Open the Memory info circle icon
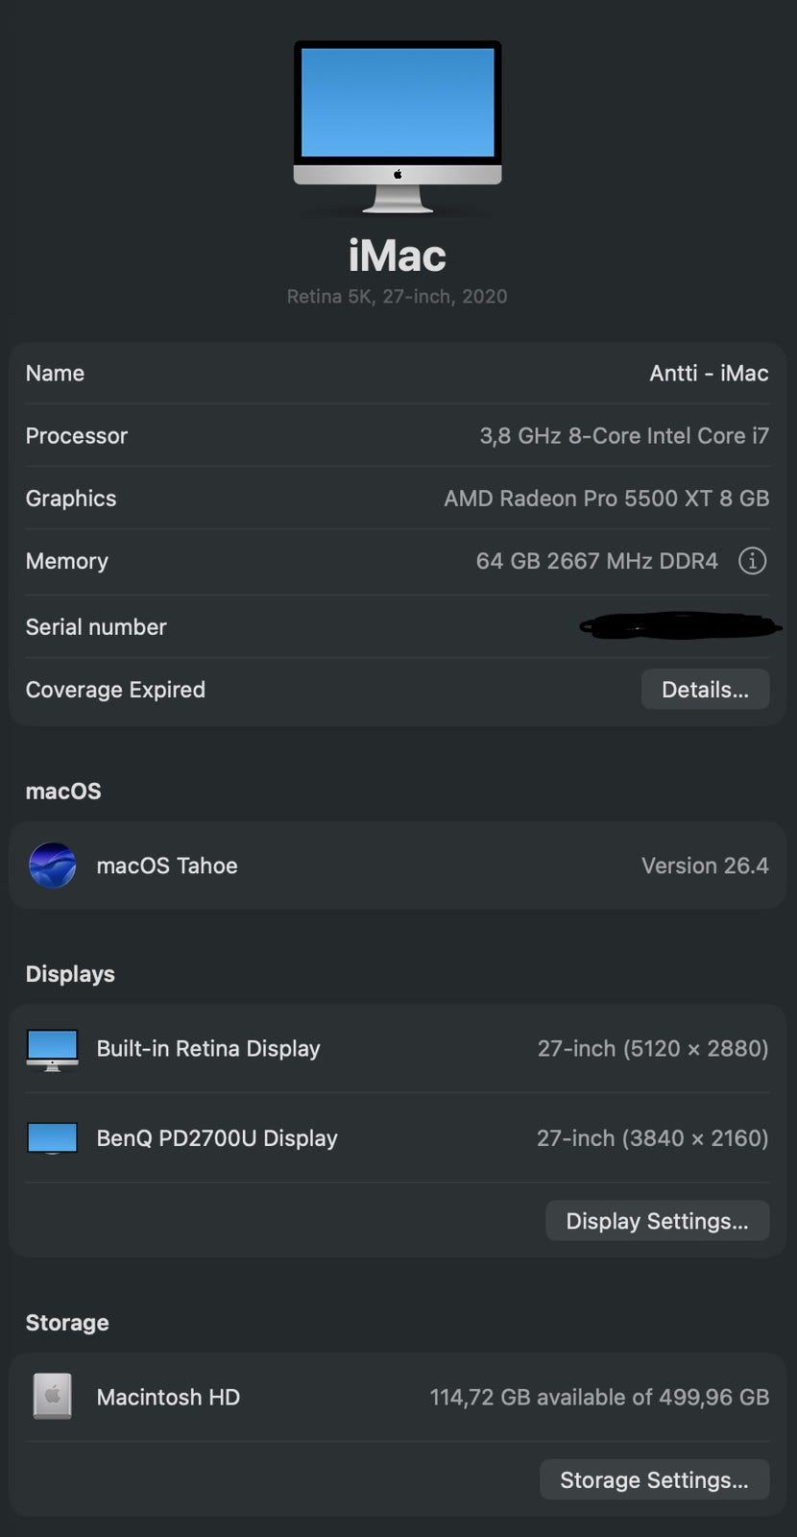797x1537 pixels. click(752, 561)
